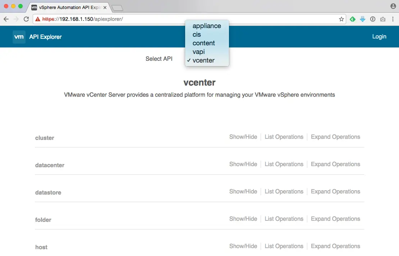Click the Chrome profile avatar icon

click(393, 6)
